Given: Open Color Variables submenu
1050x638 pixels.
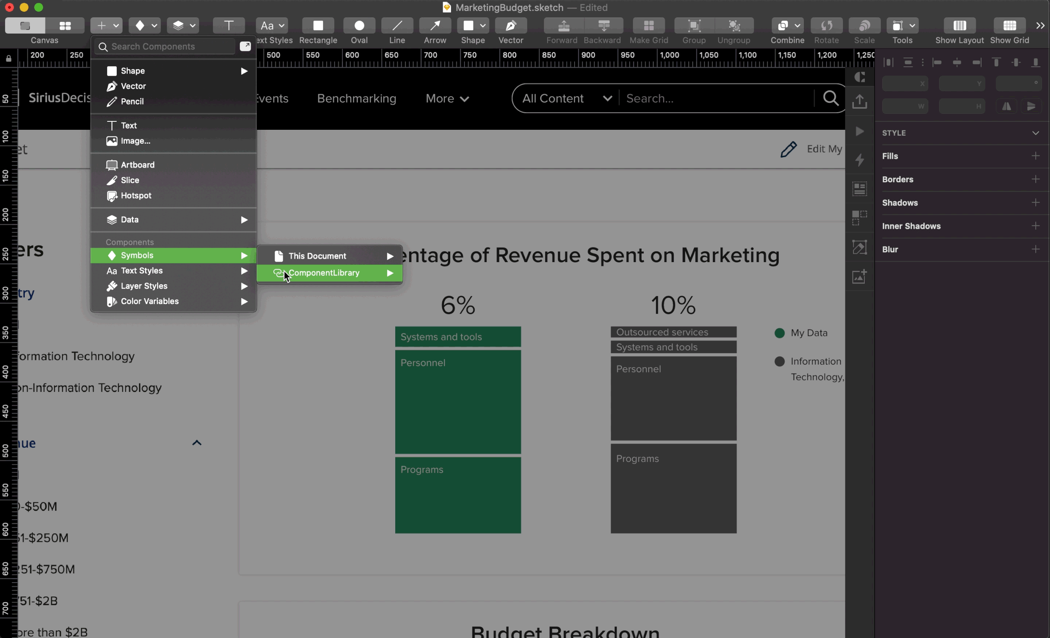Looking at the screenshot, I should (x=173, y=301).
